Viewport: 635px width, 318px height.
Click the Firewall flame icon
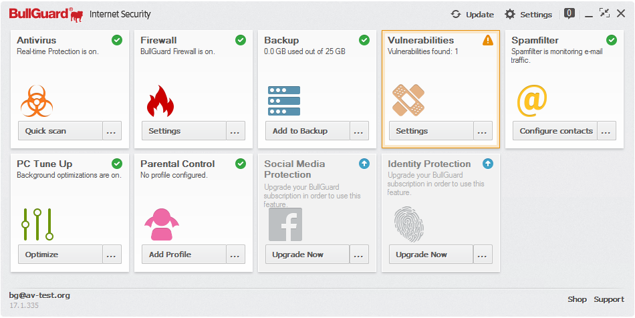160,101
